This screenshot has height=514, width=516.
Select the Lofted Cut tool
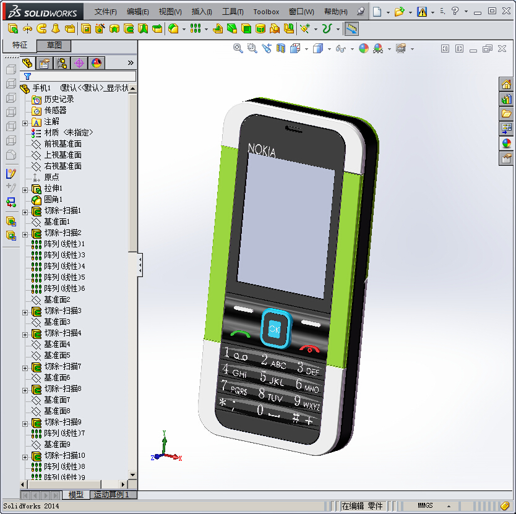click(x=143, y=29)
